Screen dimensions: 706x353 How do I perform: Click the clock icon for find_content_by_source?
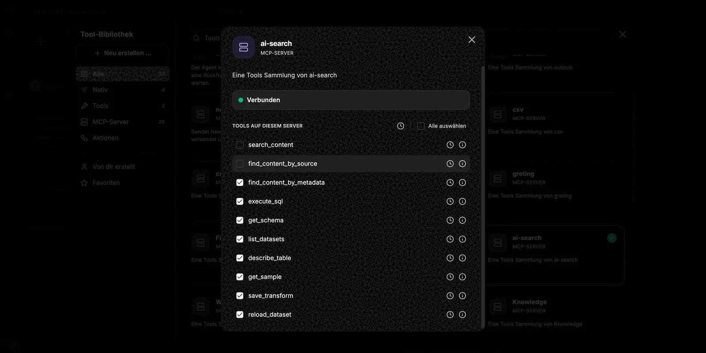click(450, 164)
